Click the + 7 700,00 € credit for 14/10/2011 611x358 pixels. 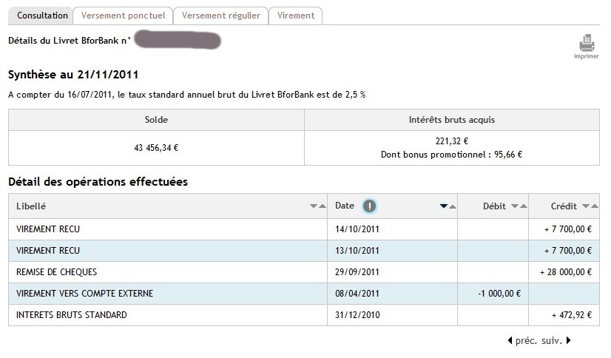(x=568, y=229)
